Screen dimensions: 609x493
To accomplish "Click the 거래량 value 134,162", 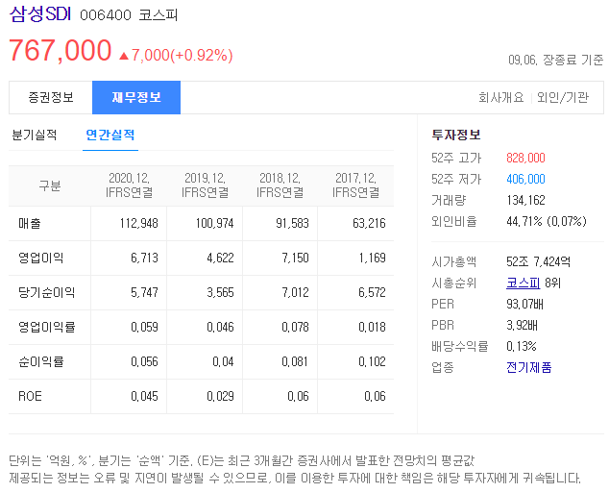I will tap(525, 201).
